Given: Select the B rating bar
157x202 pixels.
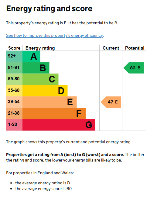Looking at the screenshot, I should [36, 68].
